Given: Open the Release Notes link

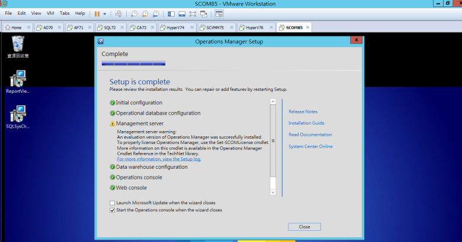Looking at the screenshot, I should tap(303, 112).
